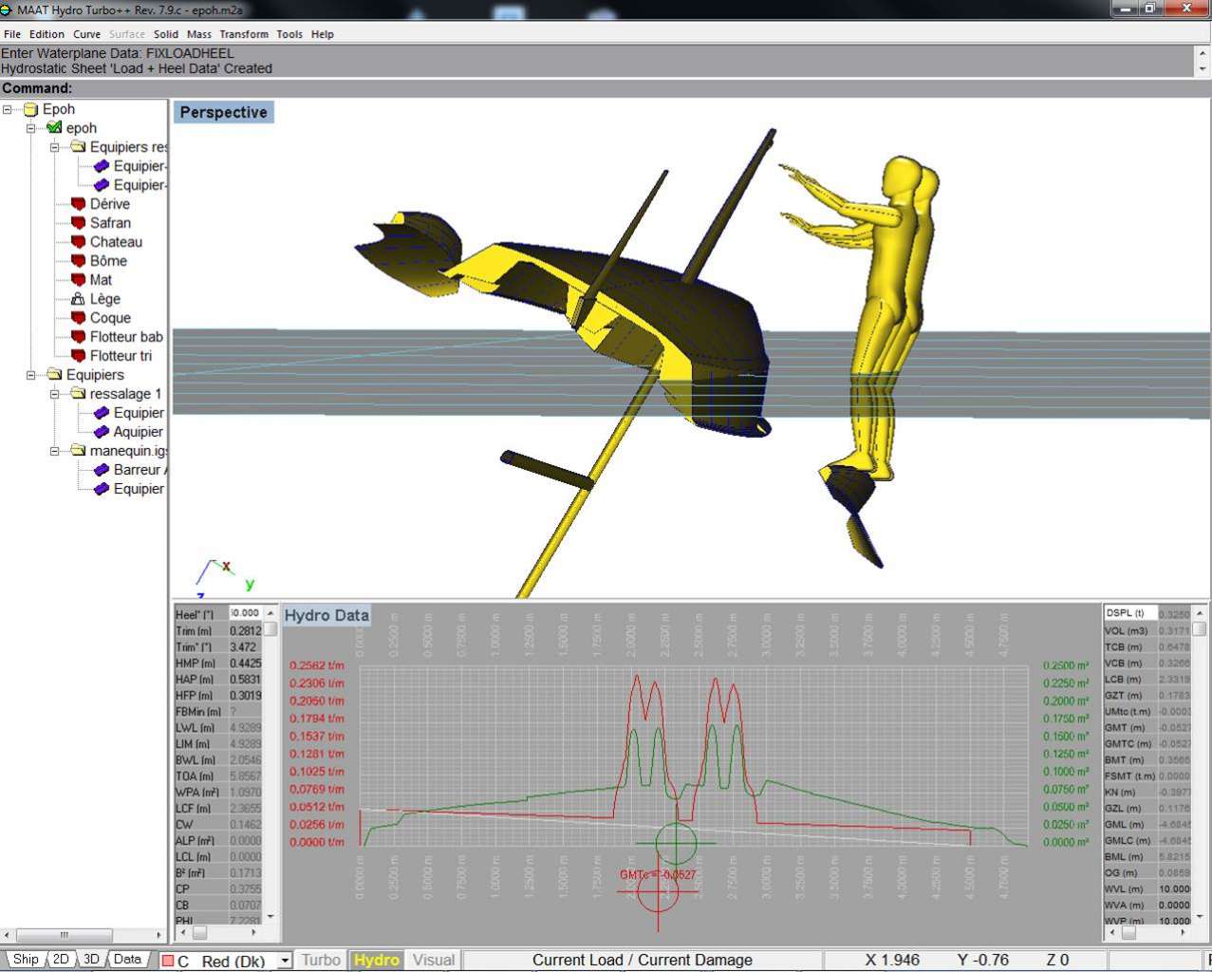Click the manequin.igs folder icon
Screen dimensions: 1212x972
(78, 451)
